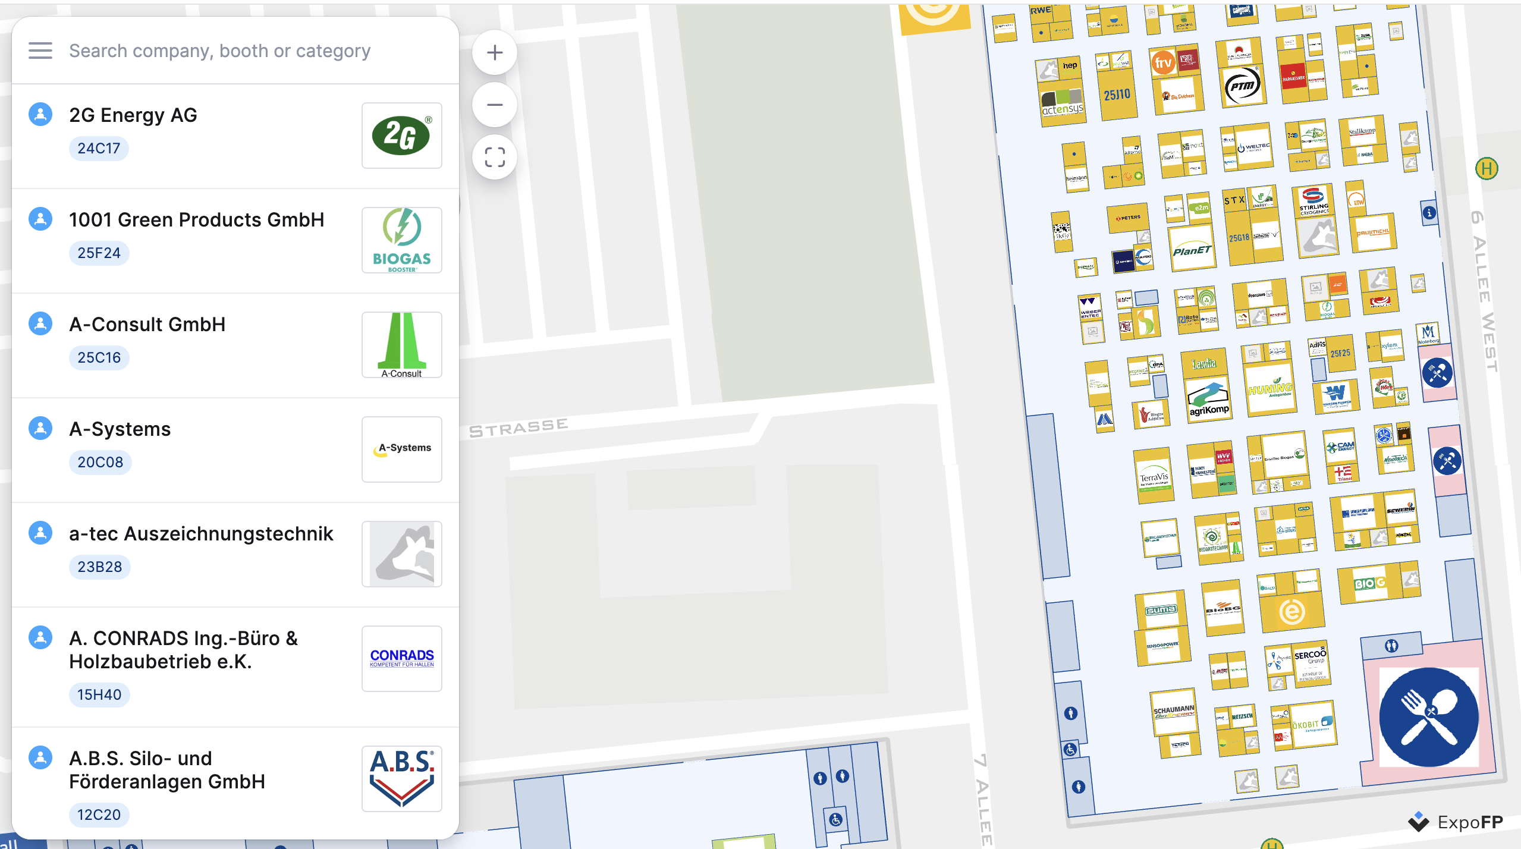Click the large restaurant icon on the map
Screen dimensions: 1521x849
pyautogui.click(x=1428, y=716)
